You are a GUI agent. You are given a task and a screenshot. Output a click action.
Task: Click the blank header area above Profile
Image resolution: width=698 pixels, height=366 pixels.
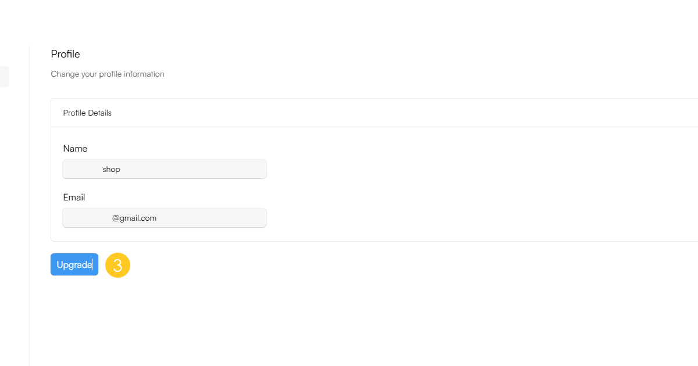tap(349, 20)
